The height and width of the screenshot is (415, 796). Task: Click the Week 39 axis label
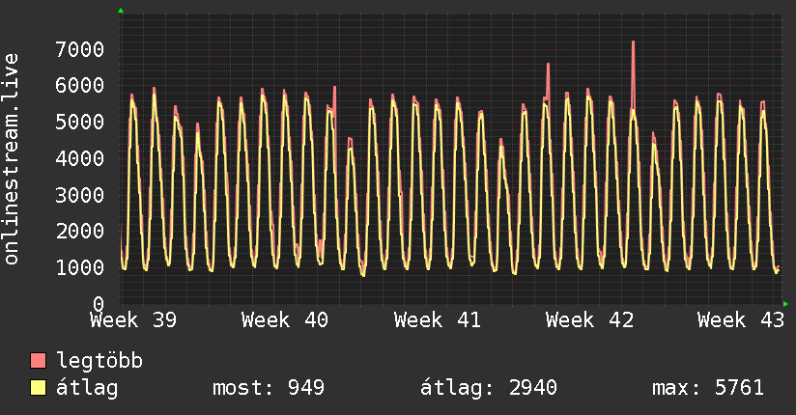click(x=133, y=320)
